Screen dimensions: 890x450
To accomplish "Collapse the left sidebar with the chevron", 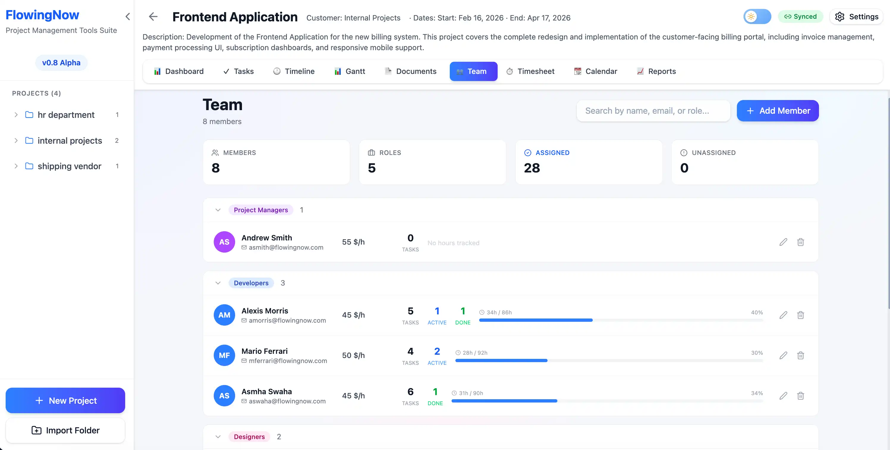I will click(128, 16).
